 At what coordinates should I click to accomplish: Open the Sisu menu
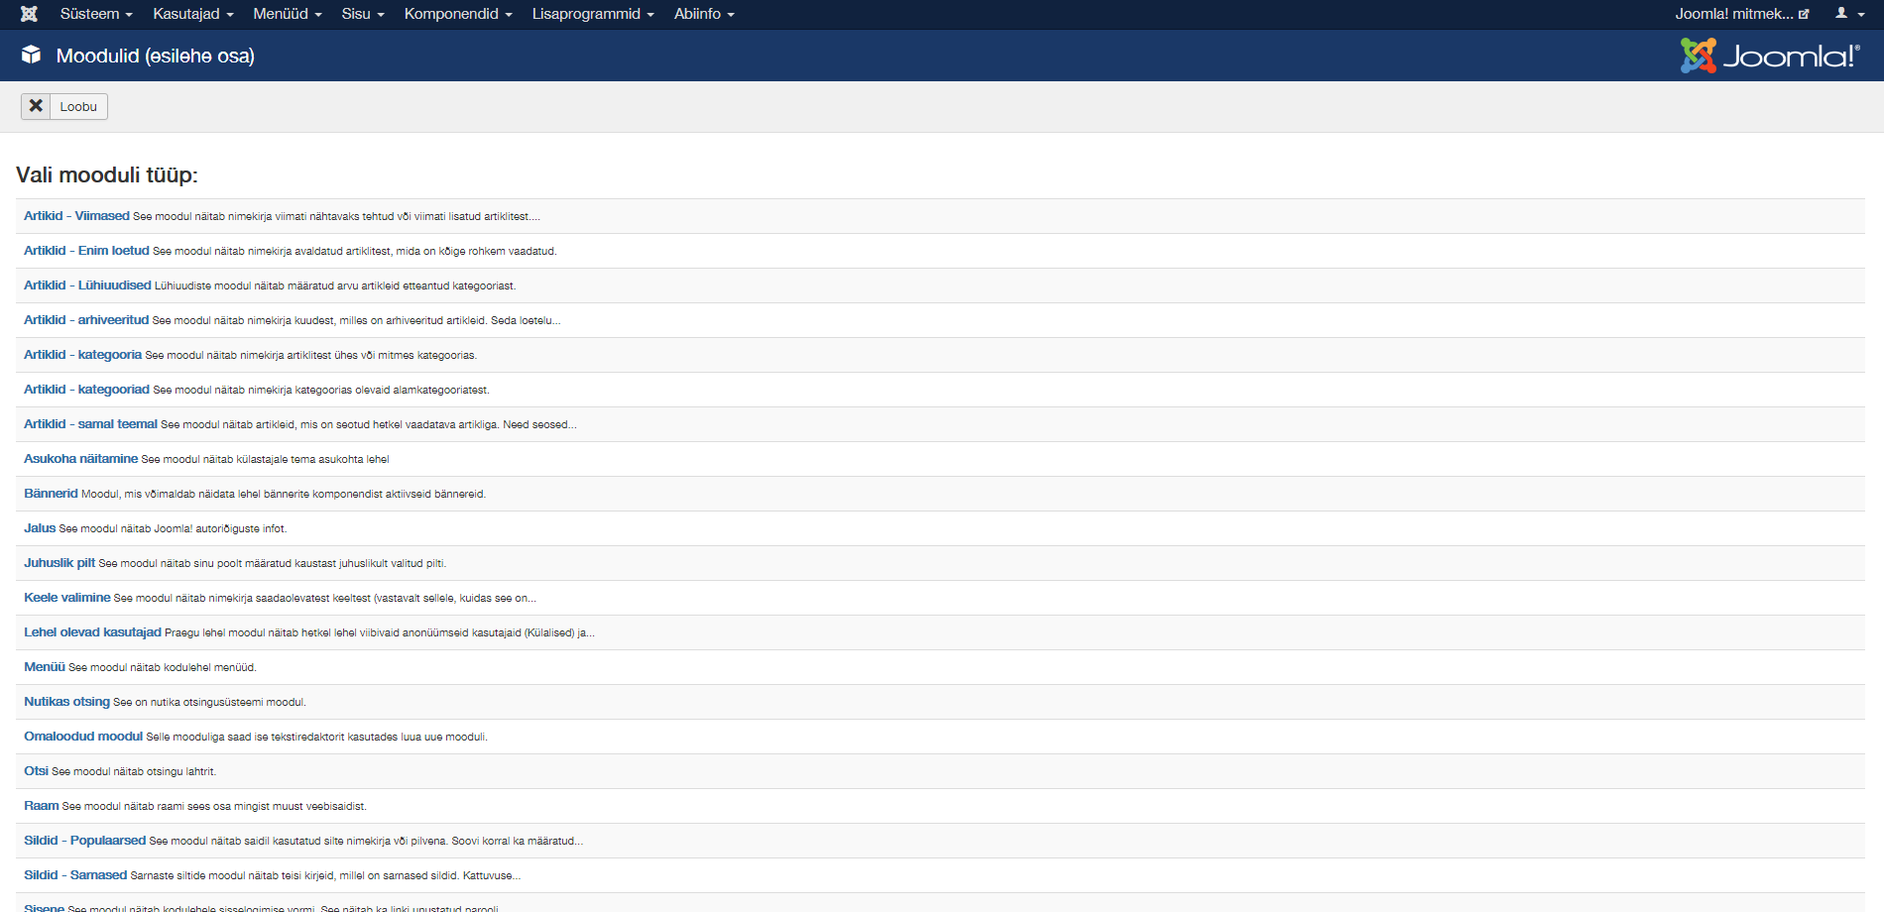[x=363, y=14]
